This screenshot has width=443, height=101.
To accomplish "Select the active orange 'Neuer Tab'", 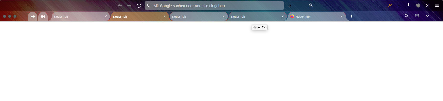I will pos(140,16).
